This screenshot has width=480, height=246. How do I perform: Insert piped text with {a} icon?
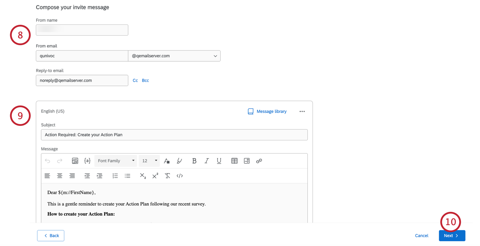click(x=88, y=161)
